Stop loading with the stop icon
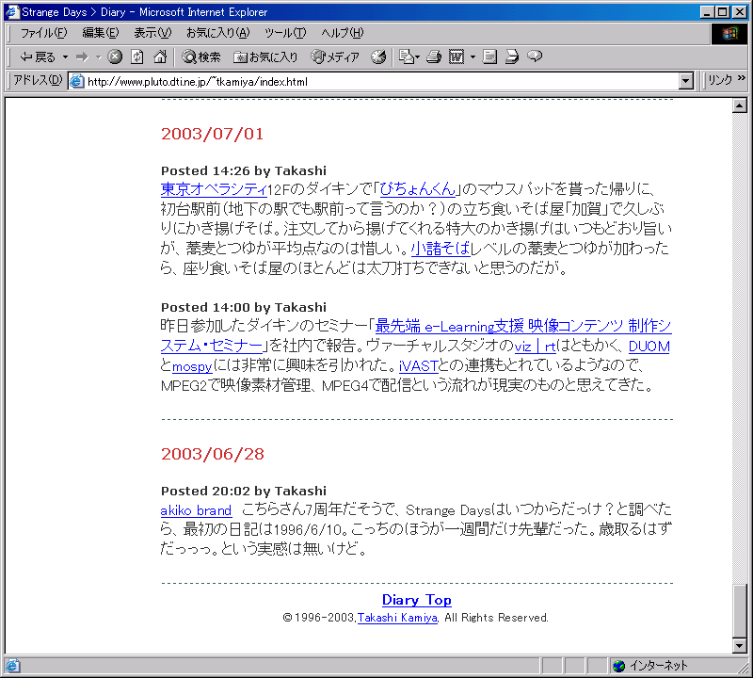 [115, 57]
